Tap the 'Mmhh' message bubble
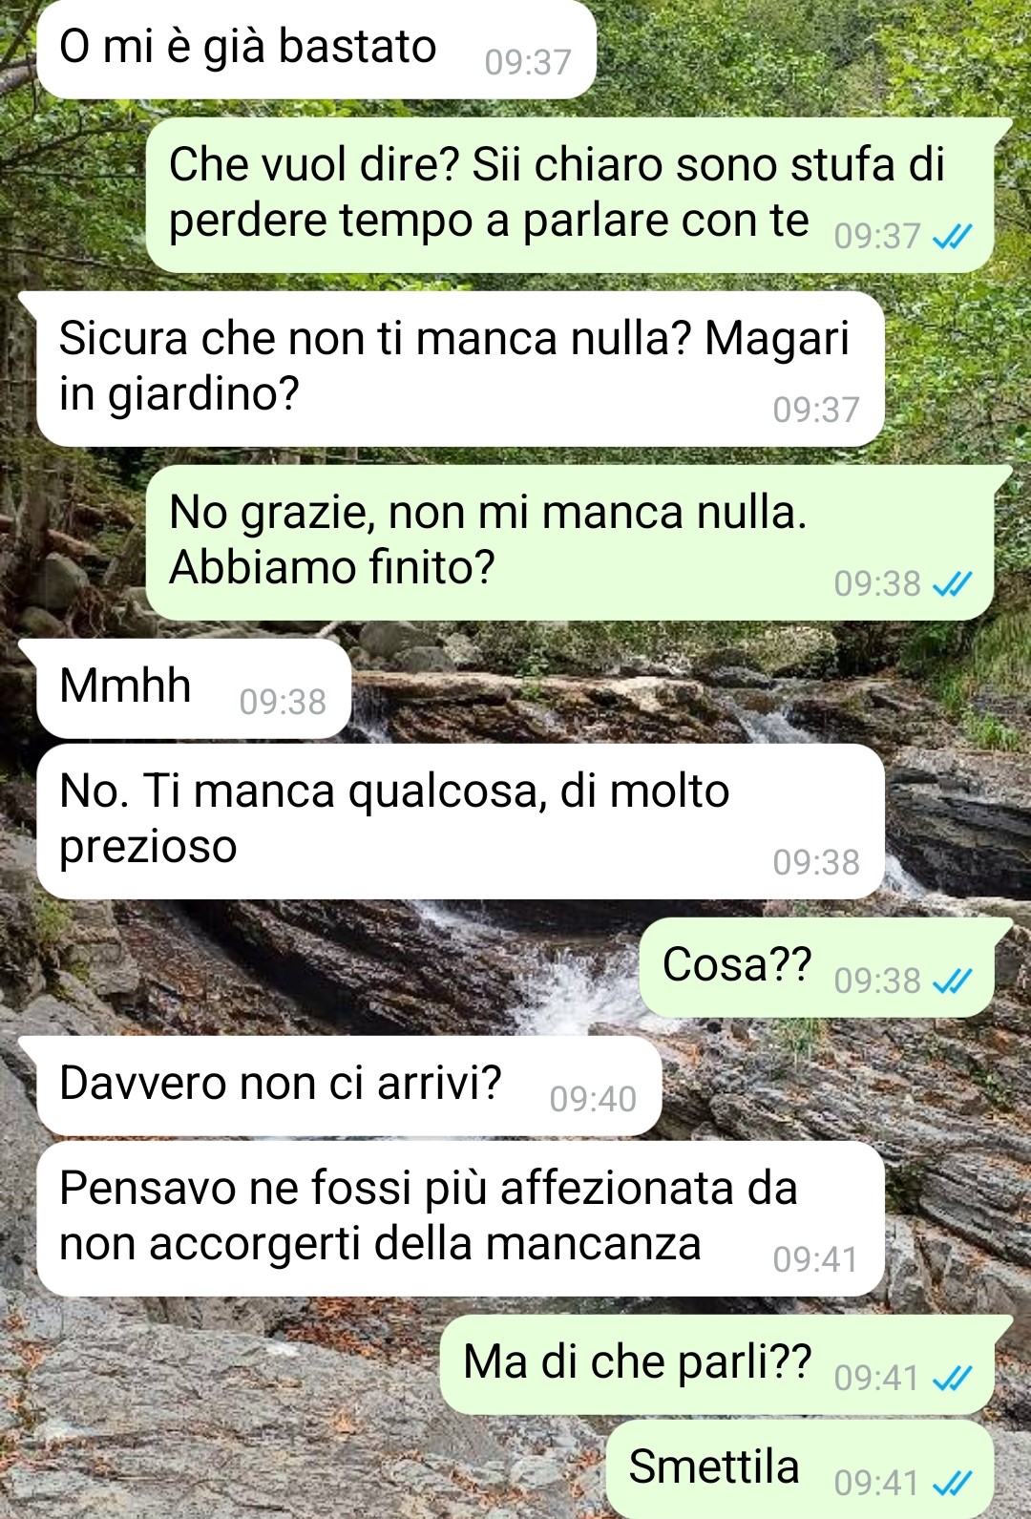Image resolution: width=1031 pixels, height=1519 pixels. (x=194, y=688)
